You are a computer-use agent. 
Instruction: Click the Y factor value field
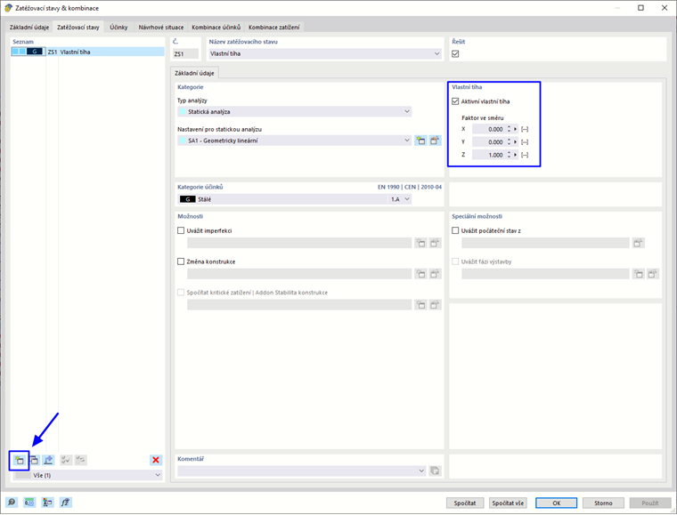489,141
